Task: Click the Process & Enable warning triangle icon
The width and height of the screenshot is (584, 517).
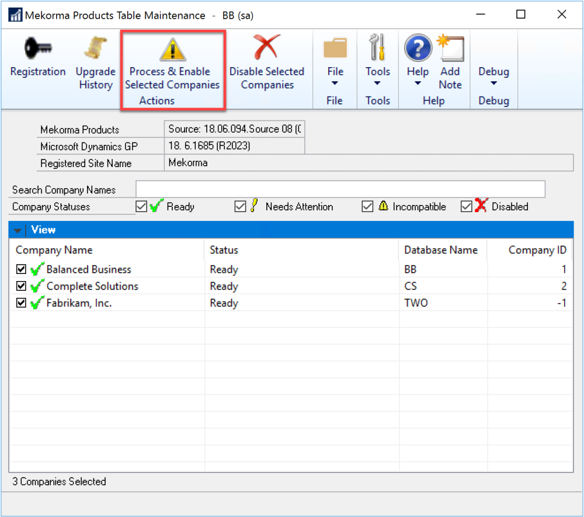Action: pyautogui.click(x=173, y=49)
